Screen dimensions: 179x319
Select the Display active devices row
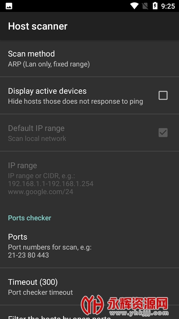click(89, 95)
